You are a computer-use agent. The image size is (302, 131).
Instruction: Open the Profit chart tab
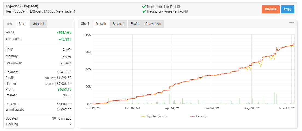[x=135, y=24]
